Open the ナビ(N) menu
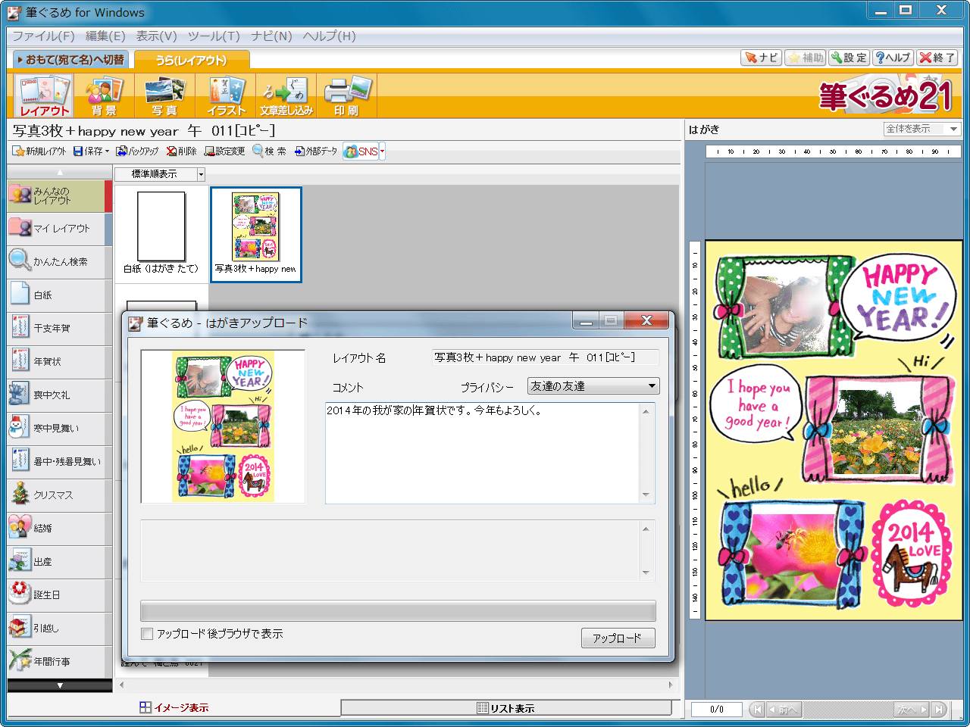Image resolution: width=970 pixels, height=727 pixels. click(x=271, y=36)
